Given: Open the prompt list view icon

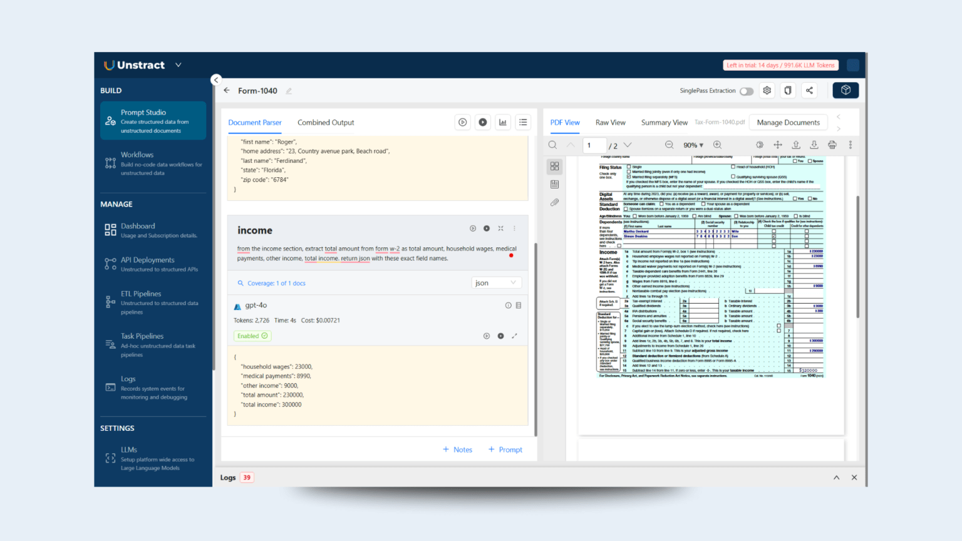Looking at the screenshot, I should coord(523,122).
